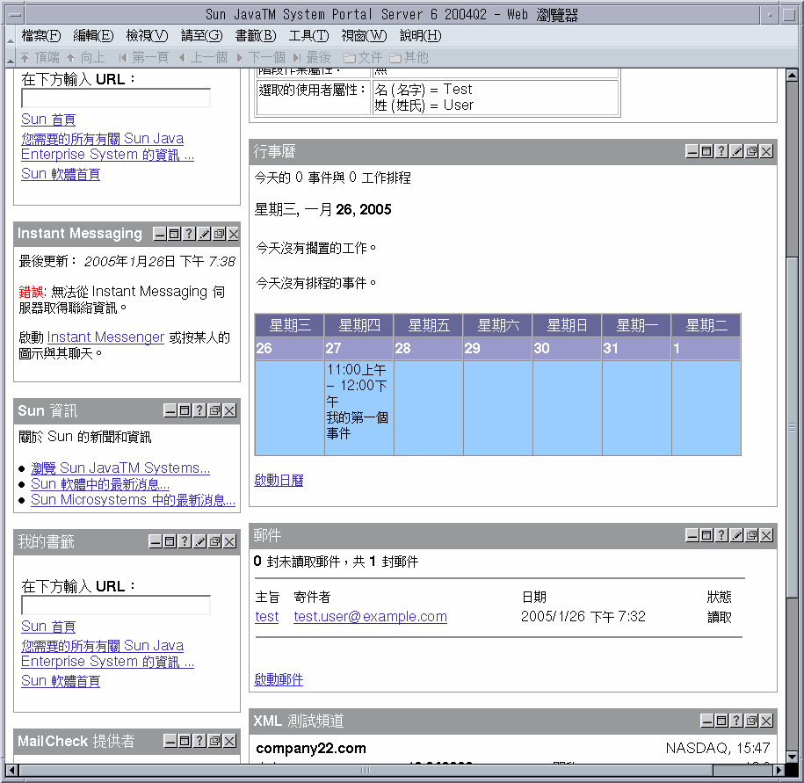Open the mail subject 'test' link
The image size is (804, 783).
[267, 616]
